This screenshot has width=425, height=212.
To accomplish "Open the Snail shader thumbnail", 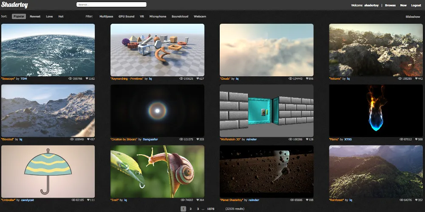I will tap(157, 171).
